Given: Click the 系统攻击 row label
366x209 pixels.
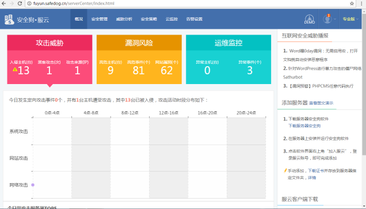Looking at the screenshot, I should point(18,131).
